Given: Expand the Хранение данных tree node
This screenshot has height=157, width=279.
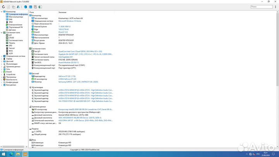Looking at the screenshot, I should pyautogui.click(x=2, y=67).
